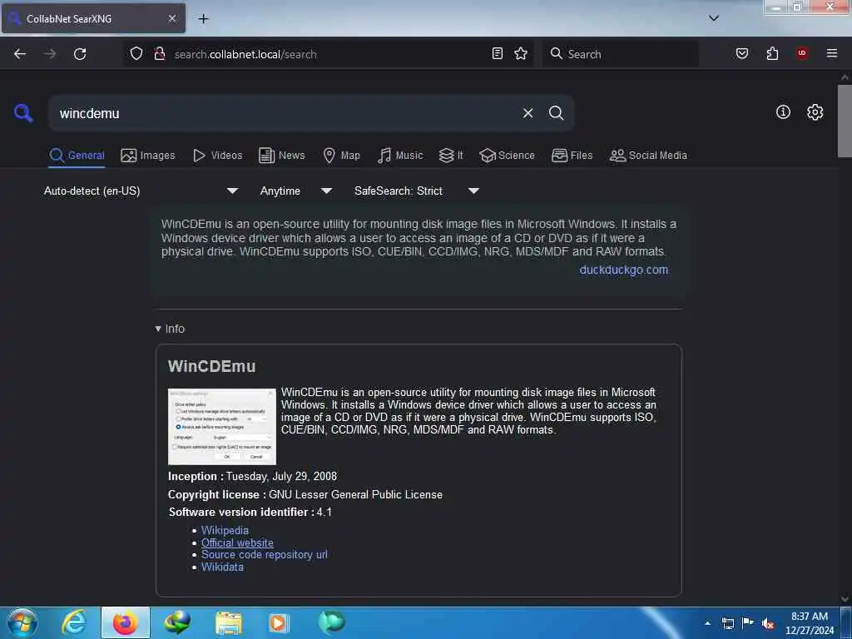Click the scrollbar down arrow

(x=845, y=599)
